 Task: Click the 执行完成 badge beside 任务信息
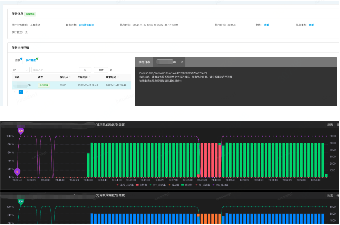[x=30, y=14]
